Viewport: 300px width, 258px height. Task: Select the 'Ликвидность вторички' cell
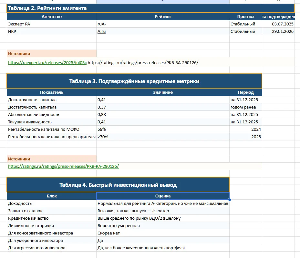[52, 226]
